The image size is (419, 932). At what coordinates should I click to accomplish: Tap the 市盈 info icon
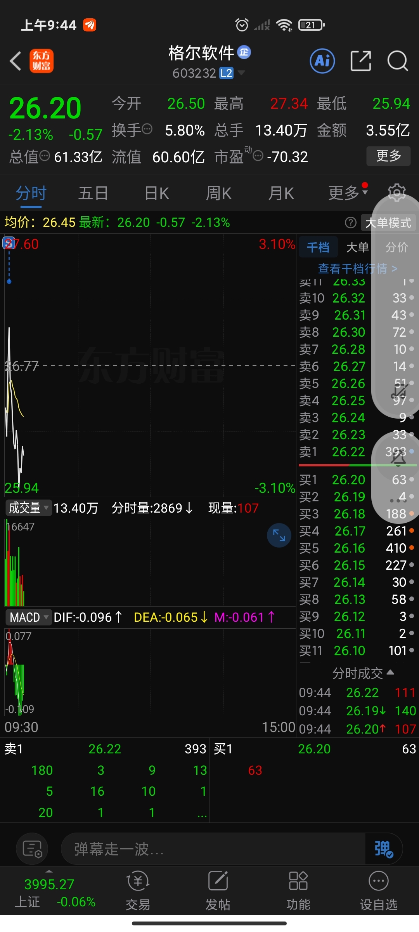pyautogui.click(x=258, y=156)
